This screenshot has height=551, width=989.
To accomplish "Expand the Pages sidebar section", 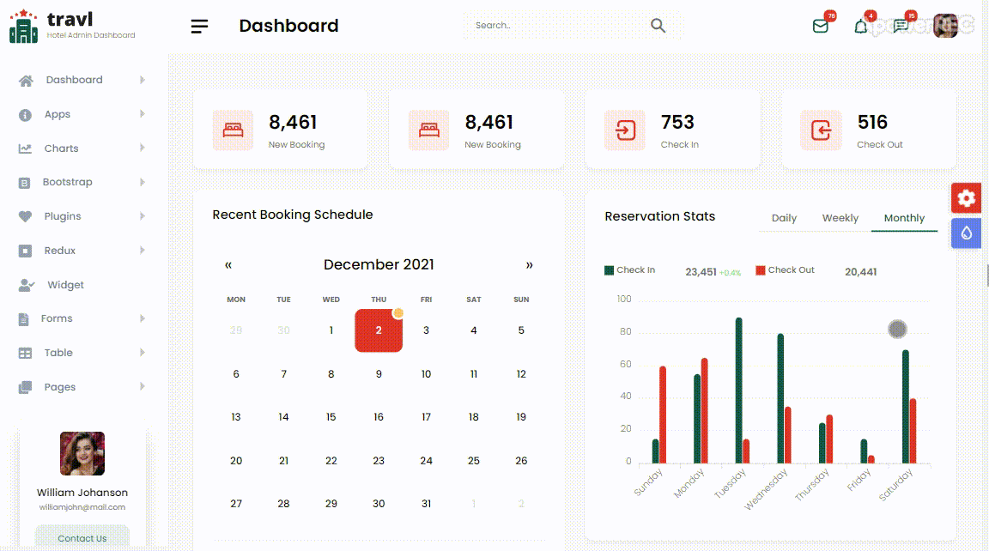I will pos(58,387).
